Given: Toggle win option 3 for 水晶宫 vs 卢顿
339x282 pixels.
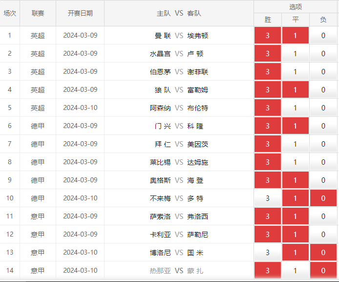Looking at the screenshot, I should 267,53.
